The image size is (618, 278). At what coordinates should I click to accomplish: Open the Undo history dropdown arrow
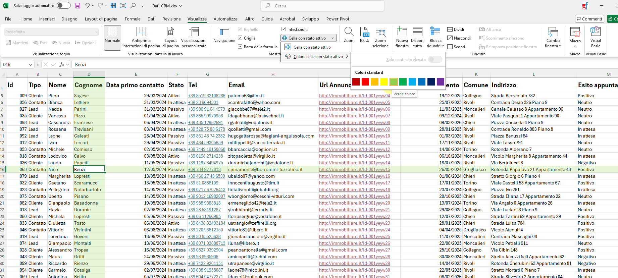tap(93, 6)
